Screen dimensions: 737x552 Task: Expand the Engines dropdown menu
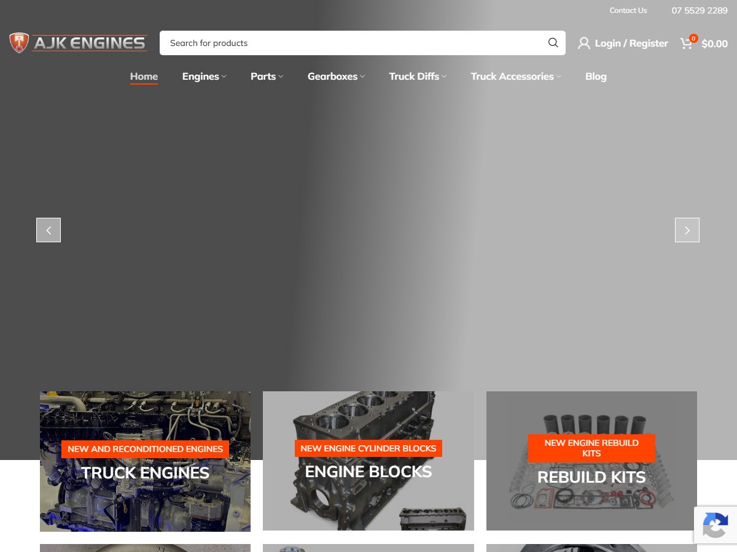coord(205,76)
